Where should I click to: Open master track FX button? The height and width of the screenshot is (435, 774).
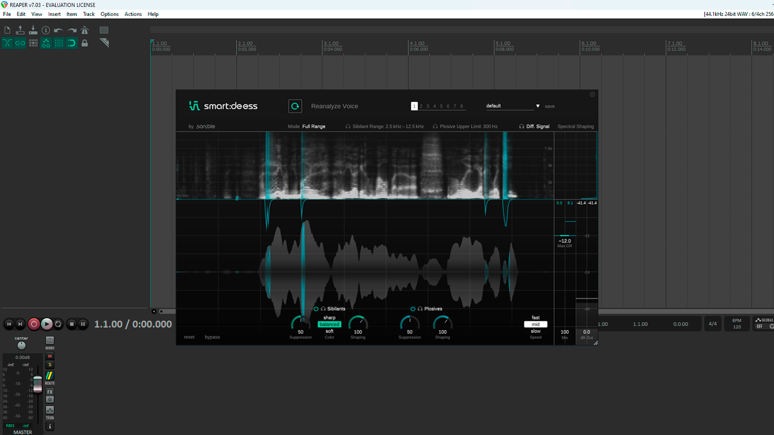pyautogui.click(x=50, y=392)
